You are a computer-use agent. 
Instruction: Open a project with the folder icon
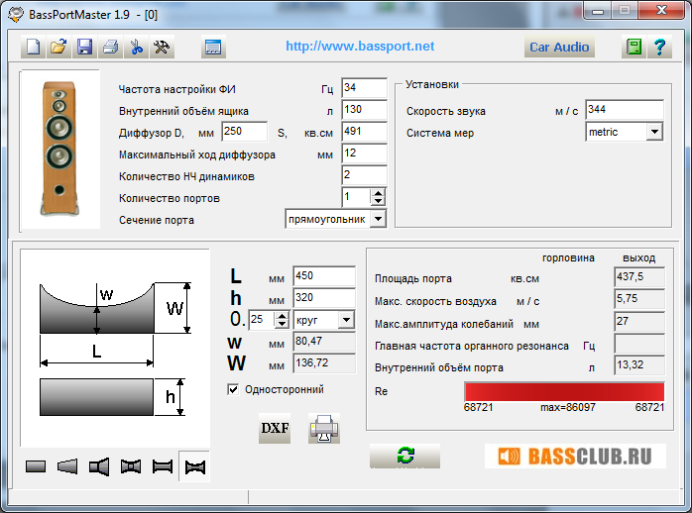[x=58, y=47]
